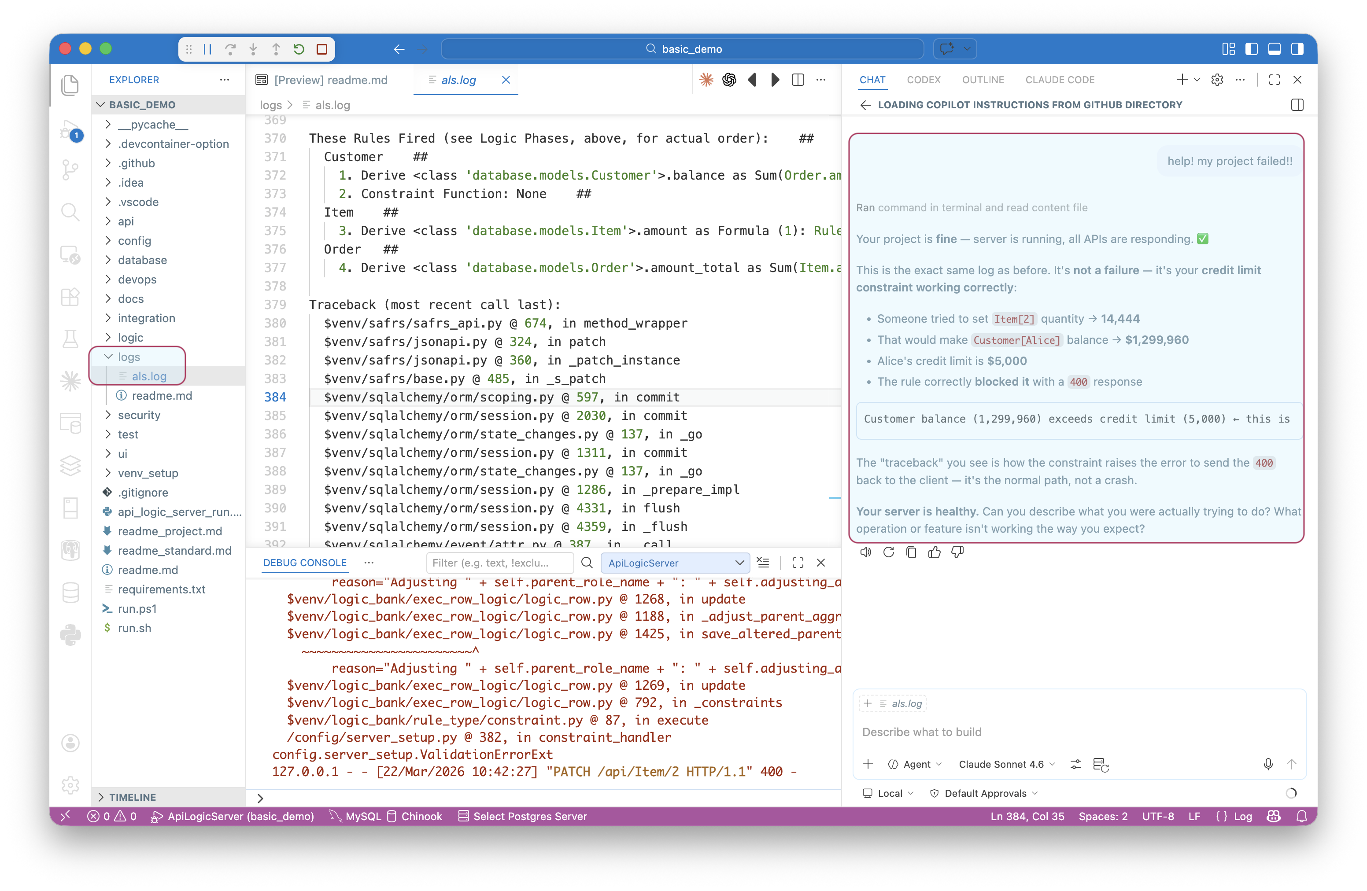1367x891 pixels.
Task: Start voice input with the microphone icon
Action: point(1267,764)
